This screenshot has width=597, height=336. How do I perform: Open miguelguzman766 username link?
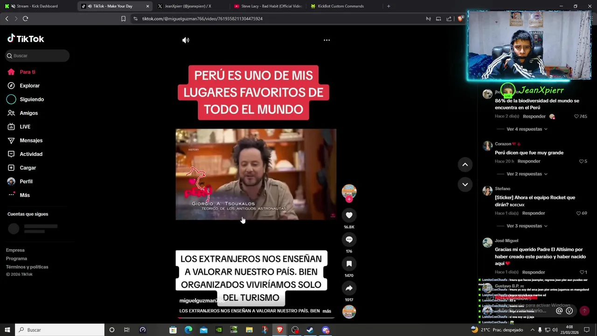[202, 301]
